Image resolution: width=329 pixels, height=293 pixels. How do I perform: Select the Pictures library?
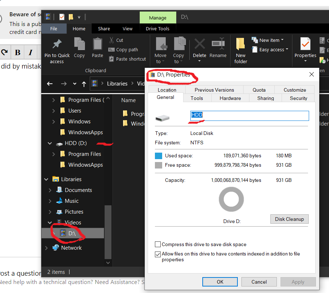coord(74,212)
